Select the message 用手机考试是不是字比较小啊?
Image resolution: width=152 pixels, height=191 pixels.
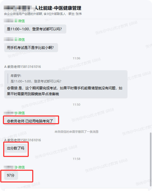31,48
